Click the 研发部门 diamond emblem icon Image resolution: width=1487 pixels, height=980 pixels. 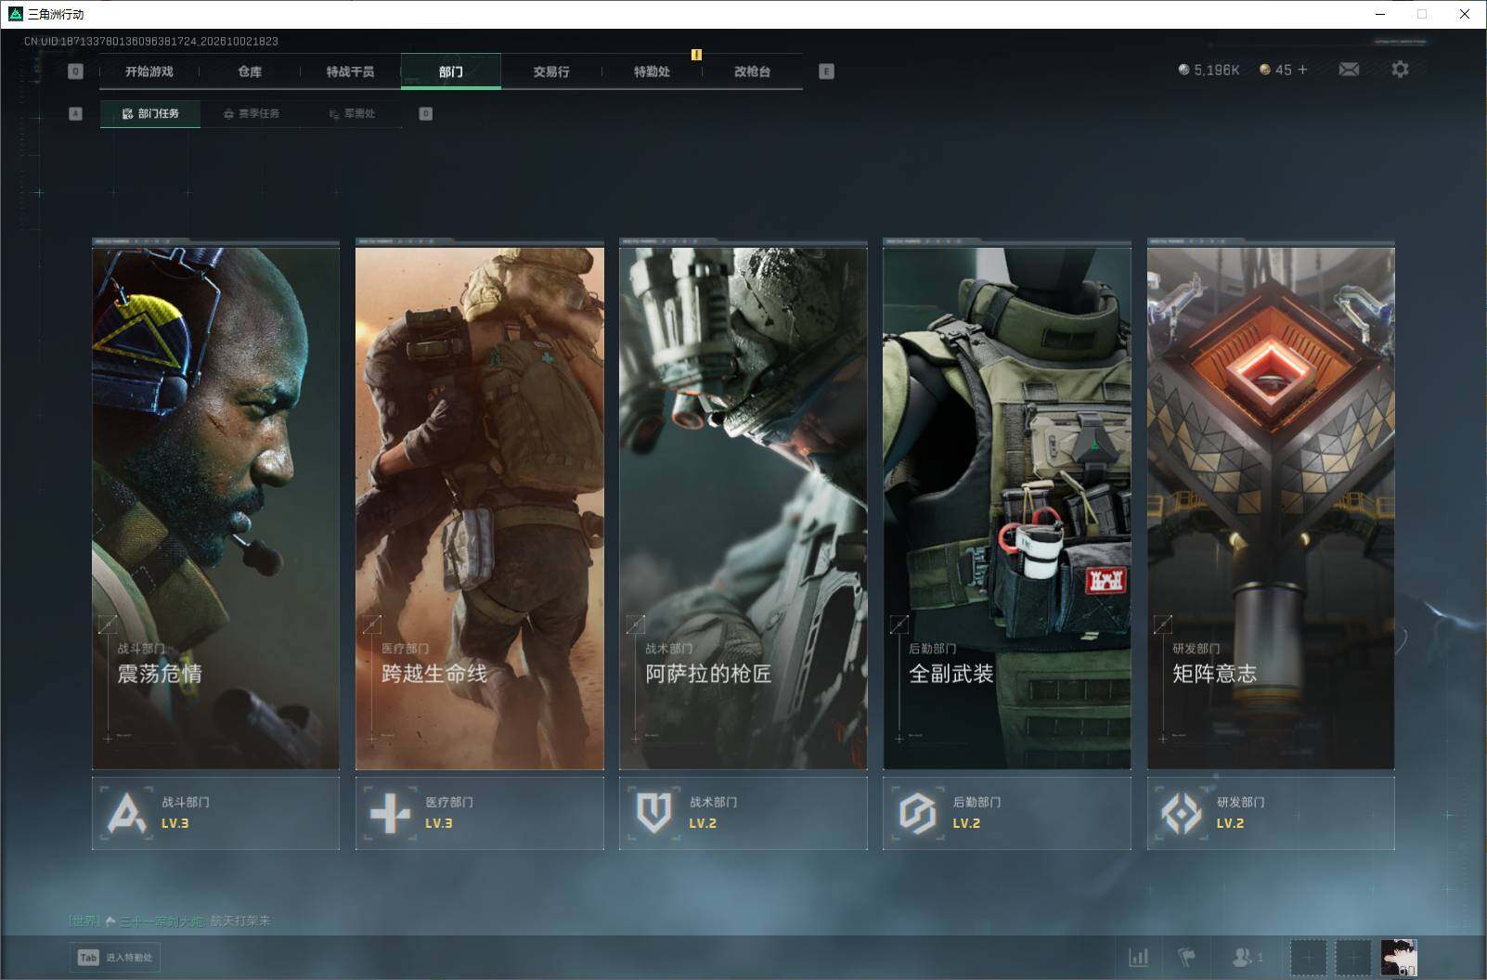pos(1181,814)
